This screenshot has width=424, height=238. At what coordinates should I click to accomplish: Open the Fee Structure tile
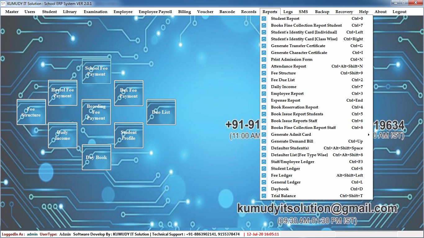click(31, 112)
